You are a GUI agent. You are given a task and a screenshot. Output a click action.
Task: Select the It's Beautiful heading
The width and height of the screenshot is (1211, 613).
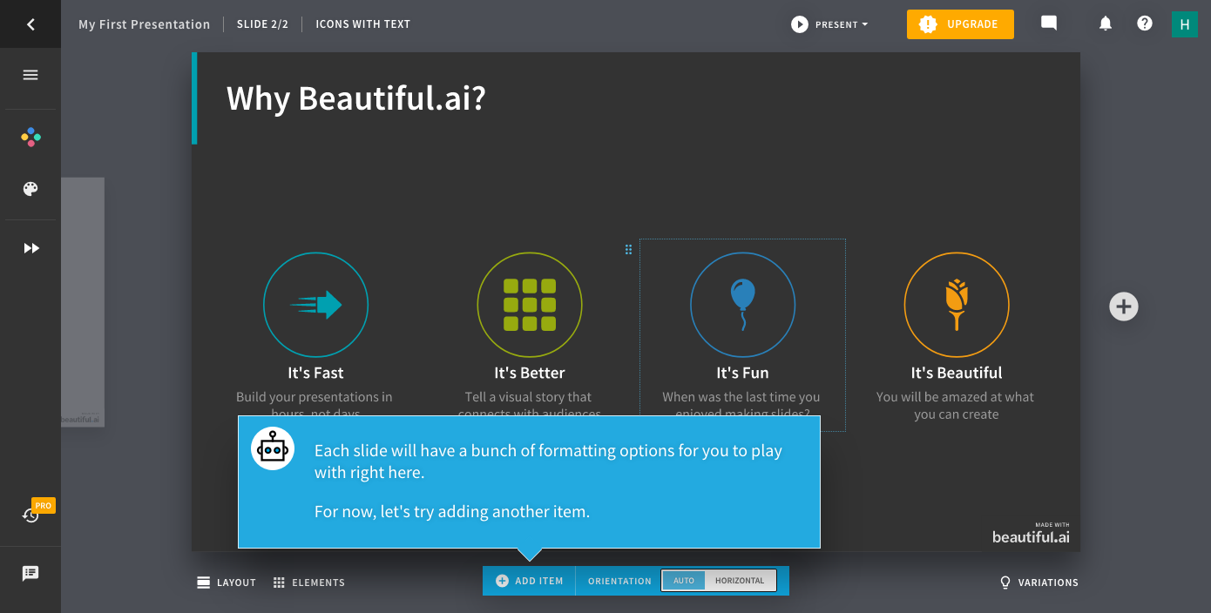click(957, 373)
